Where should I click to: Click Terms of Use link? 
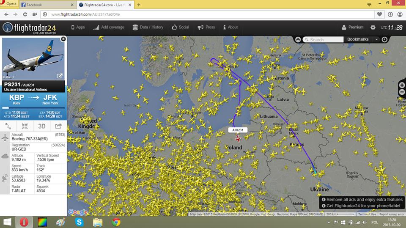click(367, 214)
